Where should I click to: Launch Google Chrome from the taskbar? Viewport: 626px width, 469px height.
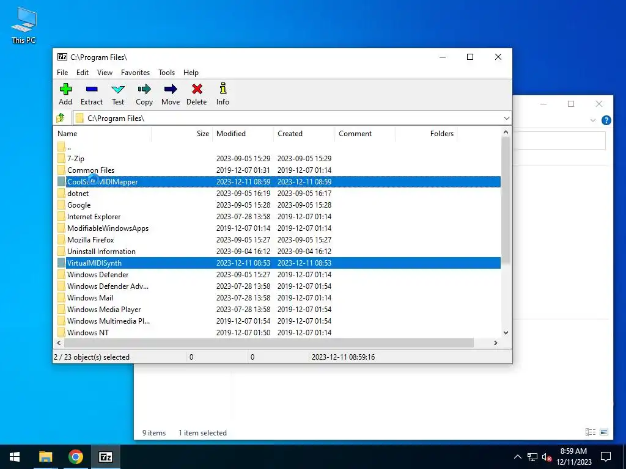(x=75, y=457)
